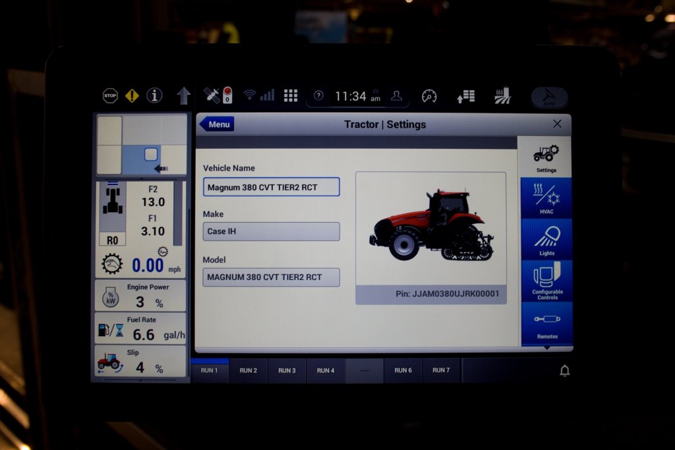Tap the blue square in layout grid
Screen dimensions: 675x450
(151, 154)
